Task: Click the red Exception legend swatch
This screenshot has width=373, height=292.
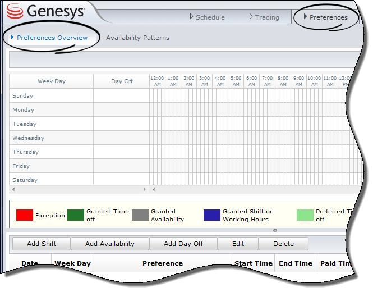Action: pos(25,215)
